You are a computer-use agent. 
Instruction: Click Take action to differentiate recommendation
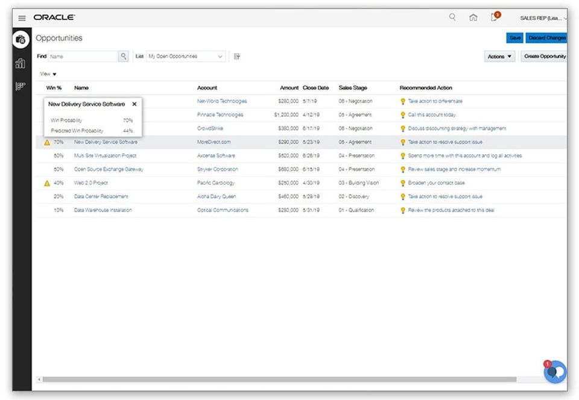pos(435,101)
